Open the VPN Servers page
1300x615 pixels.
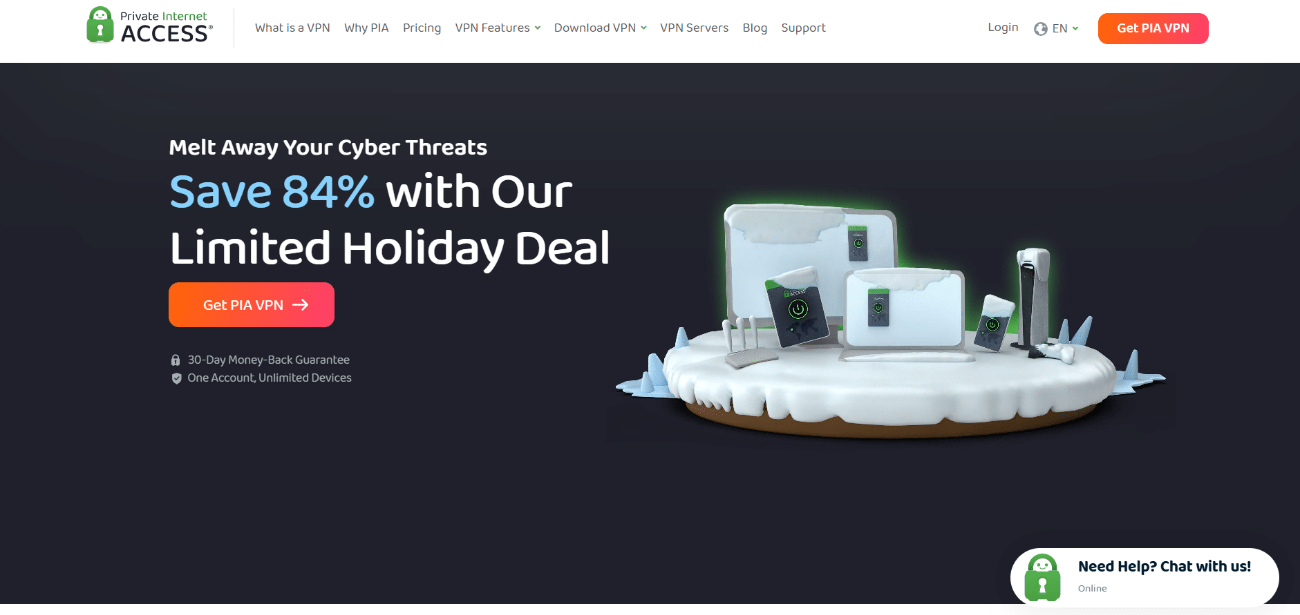click(x=694, y=28)
